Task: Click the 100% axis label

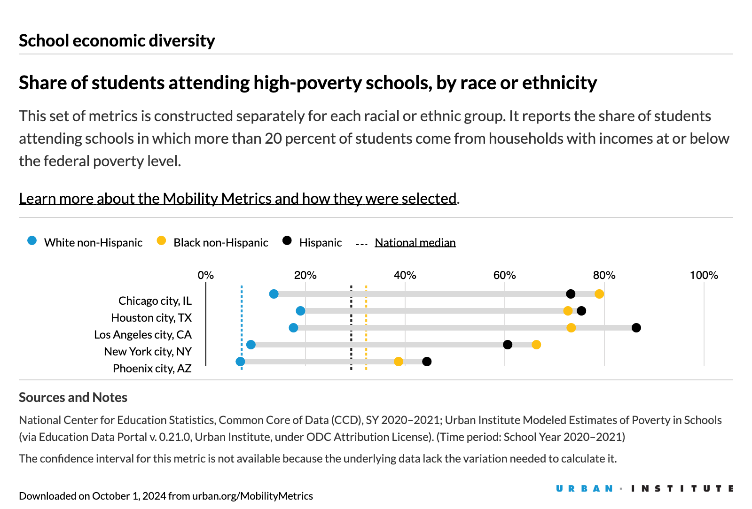Action: pyautogui.click(x=704, y=275)
